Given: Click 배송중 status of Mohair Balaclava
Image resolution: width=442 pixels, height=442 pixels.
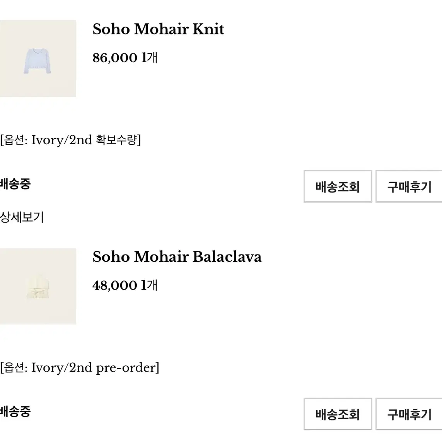Looking at the screenshot, I should coord(15,411).
